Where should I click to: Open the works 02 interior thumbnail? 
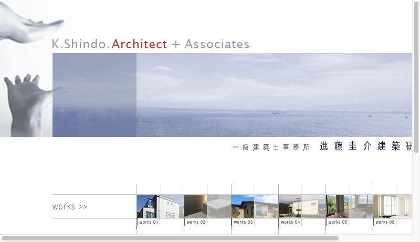[x=207, y=206]
